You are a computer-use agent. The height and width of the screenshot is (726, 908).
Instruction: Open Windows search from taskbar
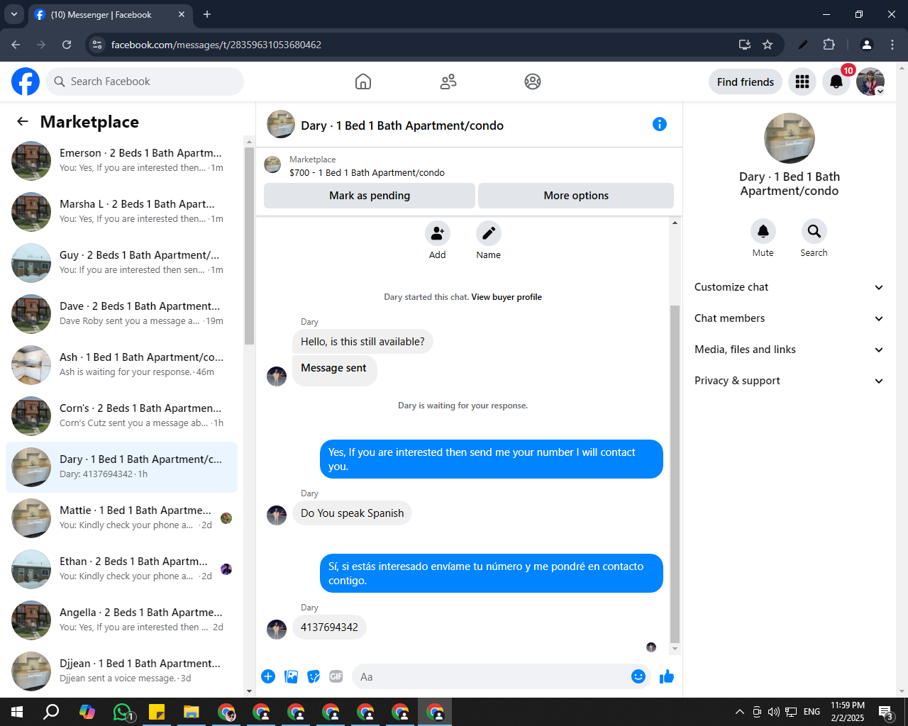51,711
